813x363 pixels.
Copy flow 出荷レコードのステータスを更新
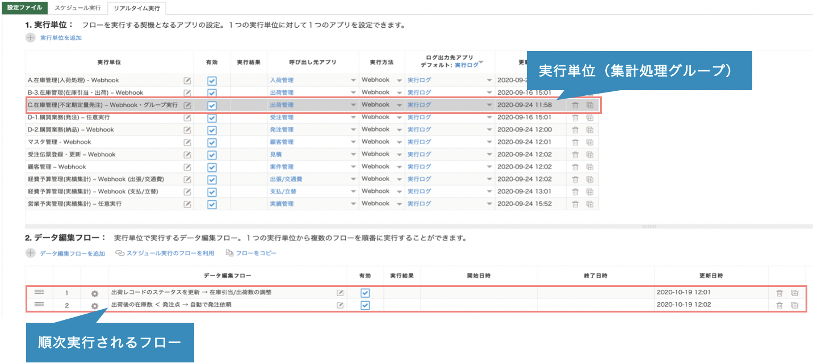[794, 293]
